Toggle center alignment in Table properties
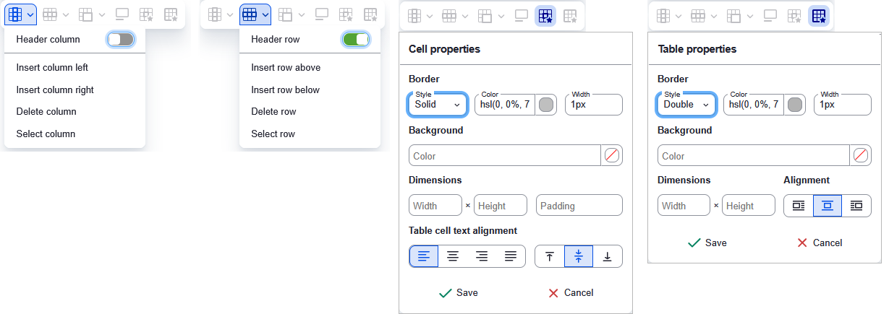The width and height of the screenshot is (889, 314). (x=828, y=206)
